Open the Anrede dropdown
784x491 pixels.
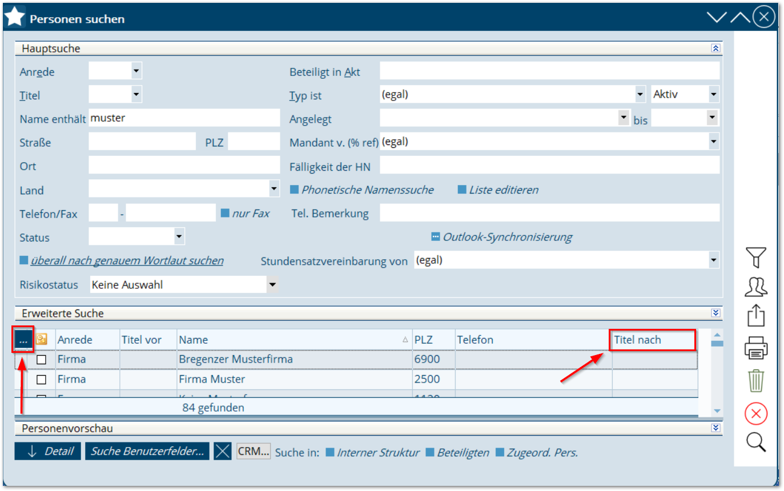coord(136,71)
